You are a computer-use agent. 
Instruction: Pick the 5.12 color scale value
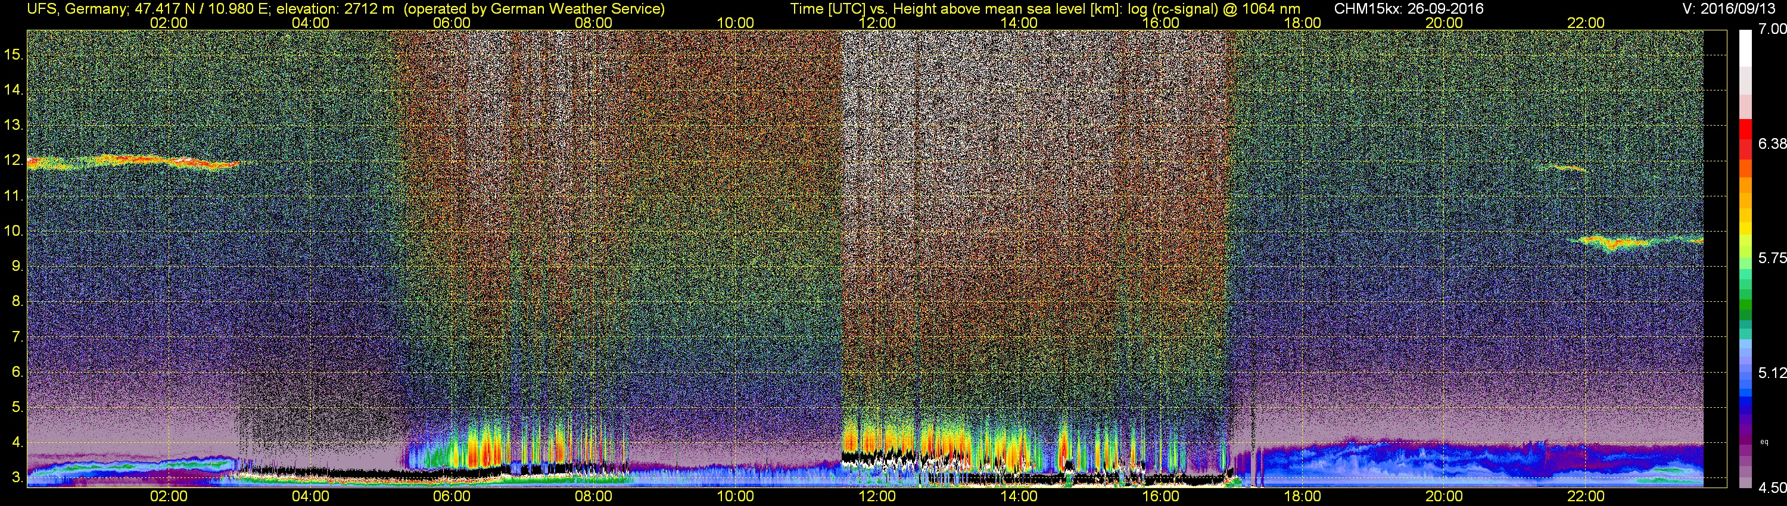pos(1773,373)
